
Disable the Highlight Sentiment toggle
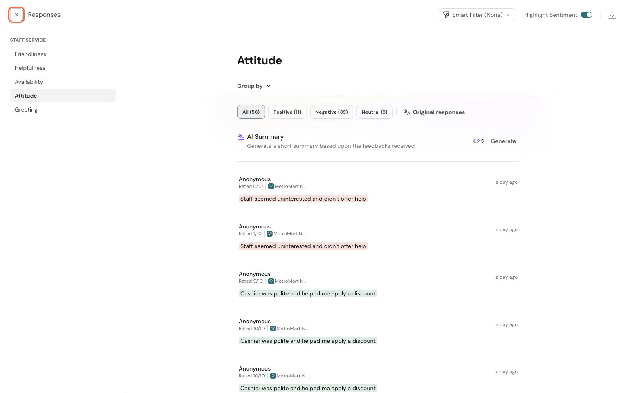[x=586, y=15]
